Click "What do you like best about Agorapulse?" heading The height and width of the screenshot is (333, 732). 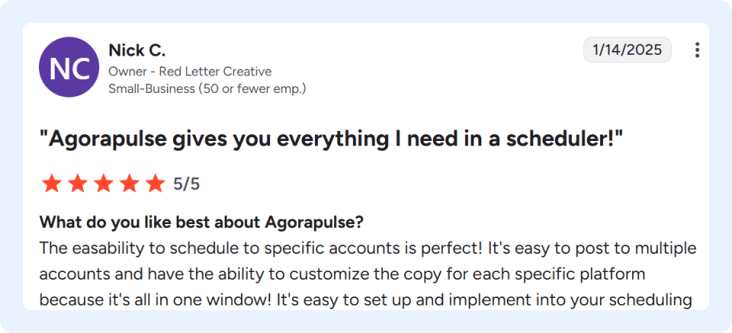201,222
